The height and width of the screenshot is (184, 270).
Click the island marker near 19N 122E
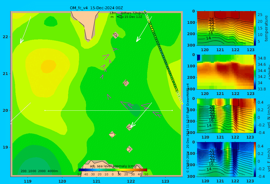129,149
